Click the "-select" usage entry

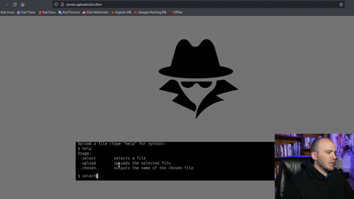[88, 158]
